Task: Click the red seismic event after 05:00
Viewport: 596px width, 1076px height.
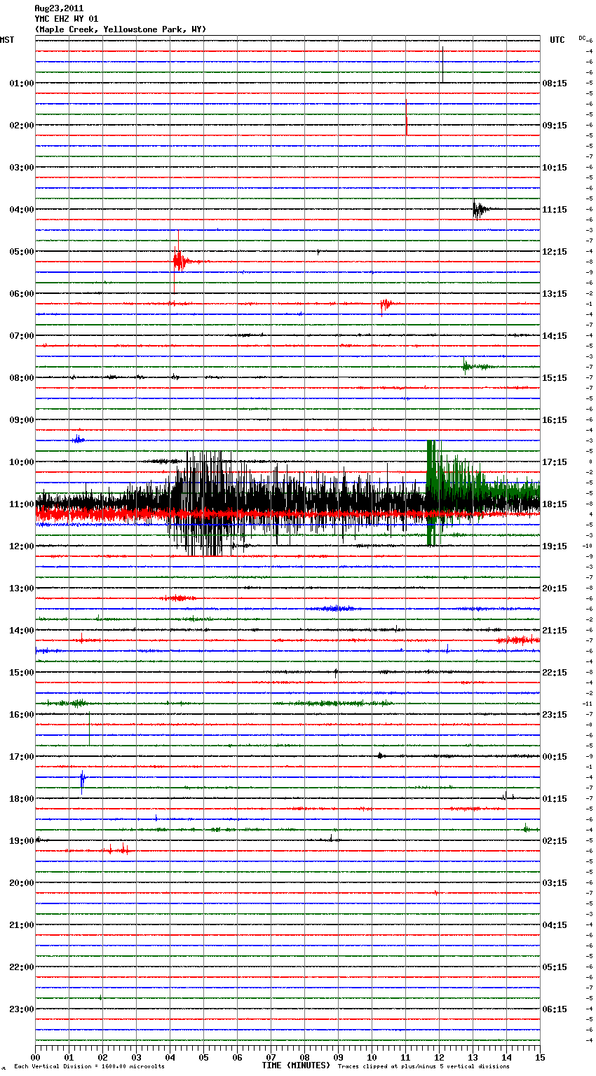Action: point(180,261)
